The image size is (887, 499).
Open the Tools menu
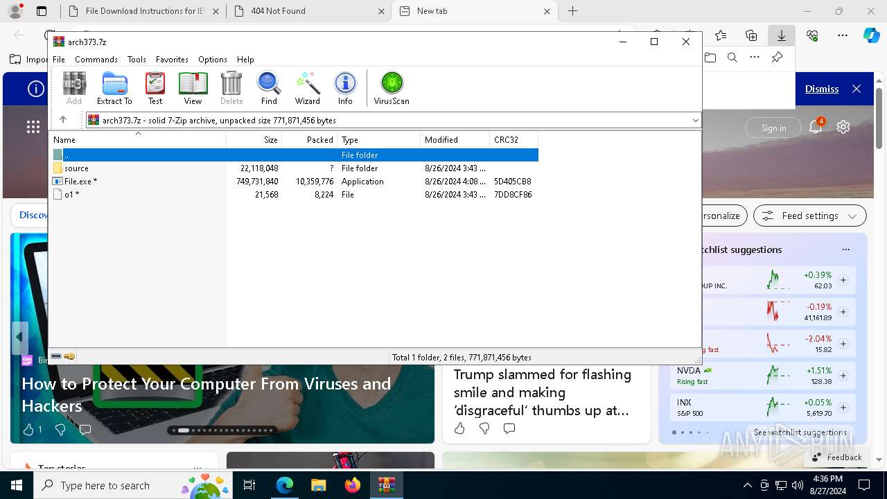point(137,60)
